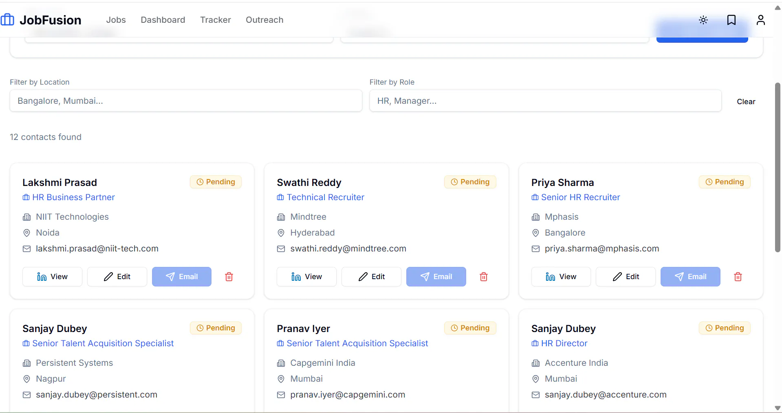Click briefcase icon beside HR Director
This screenshot has height=413, width=782.
pyautogui.click(x=535, y=343)
